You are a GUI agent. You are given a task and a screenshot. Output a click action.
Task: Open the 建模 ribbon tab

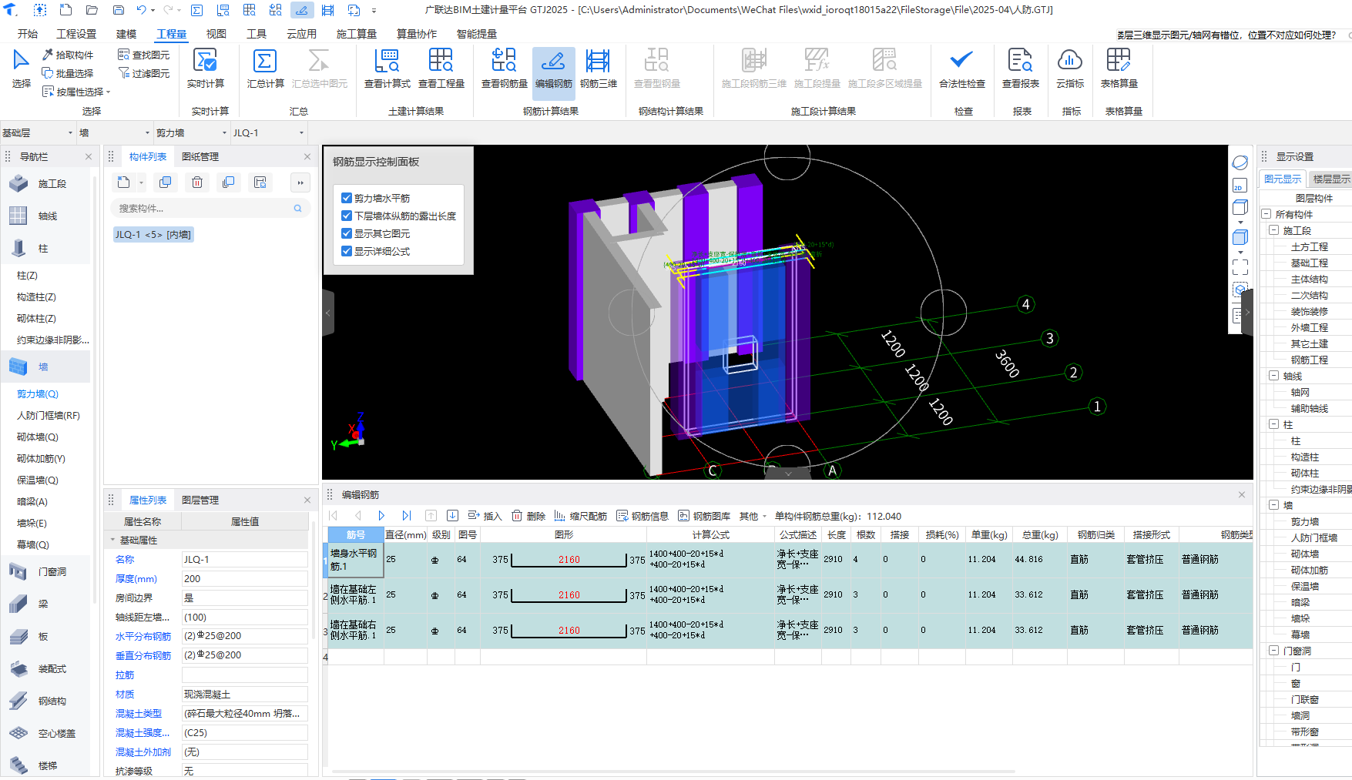coord(126,34)
